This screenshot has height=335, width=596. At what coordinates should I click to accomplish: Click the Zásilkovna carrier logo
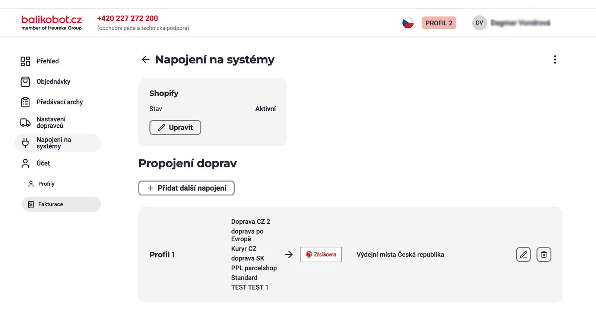[x=321, y=255]
